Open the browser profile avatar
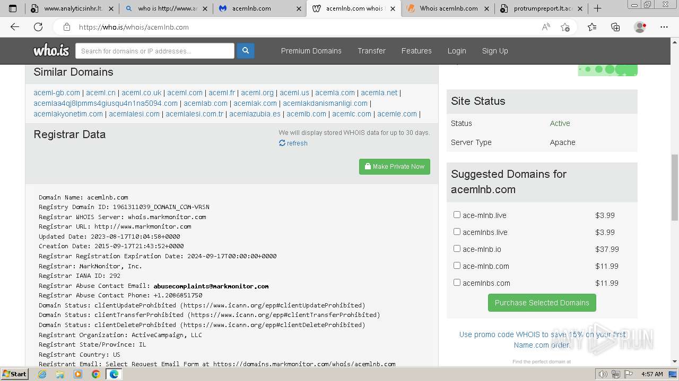The height and width of the screenshot is (381, 679). [640, 27]
